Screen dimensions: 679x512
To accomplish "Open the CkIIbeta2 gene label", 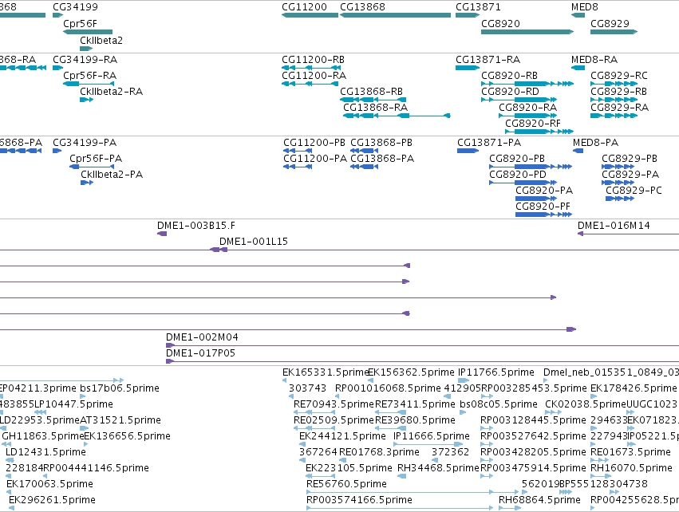I will [101, 40].
